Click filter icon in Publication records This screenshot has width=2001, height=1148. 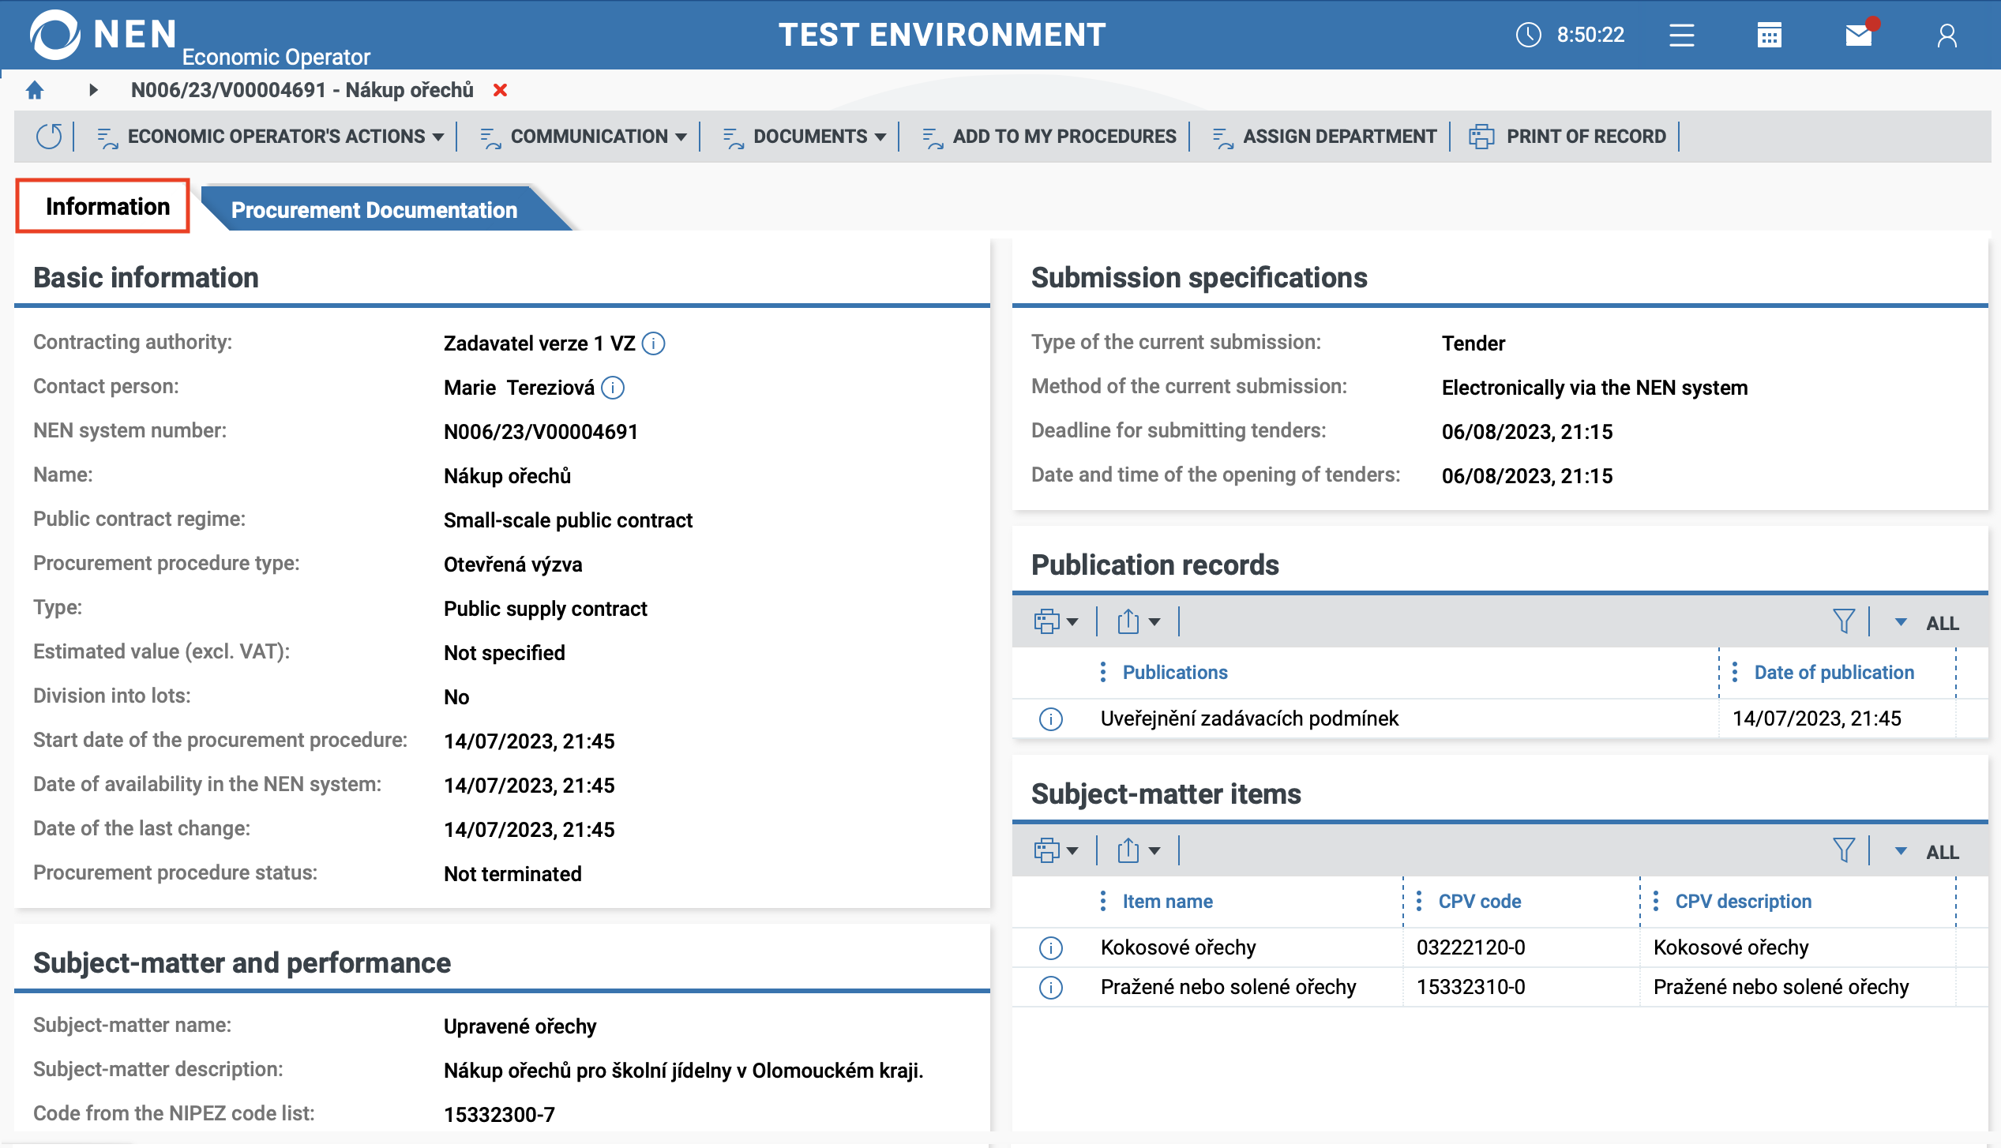[x=1843, y=622]
